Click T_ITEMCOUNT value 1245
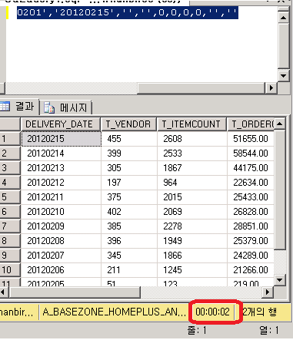293x340 pixels. (192, 270)
